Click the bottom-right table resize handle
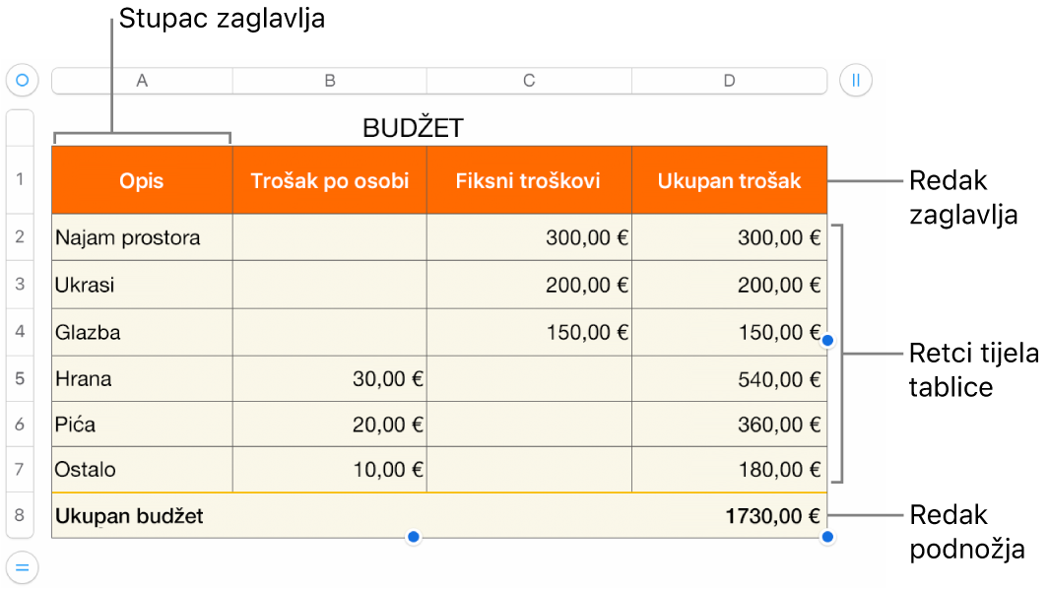Image resolution: width=1049 pixels, height=589 pixels. click(x=827, y=537)
